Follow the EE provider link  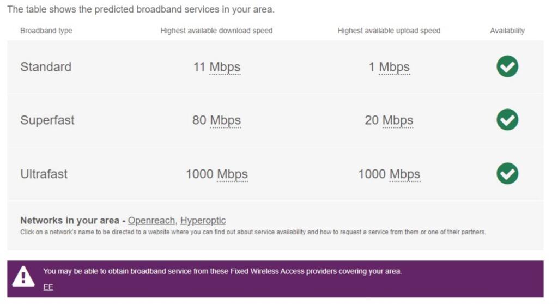(48, 287)
